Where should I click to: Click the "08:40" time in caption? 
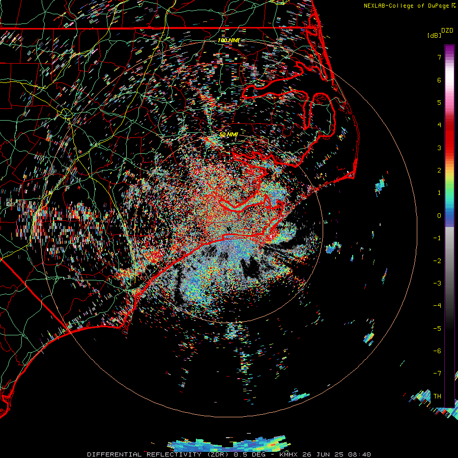[360, 454]
